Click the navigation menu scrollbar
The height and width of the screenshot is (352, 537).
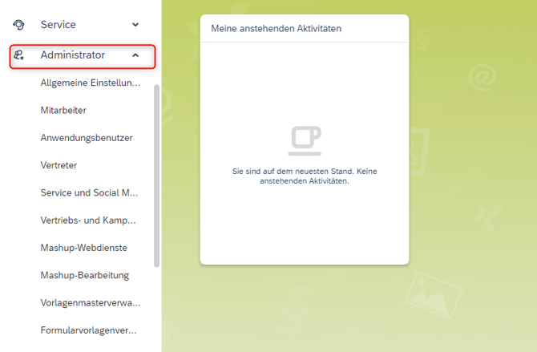pyautogui.click(x=157, y=176)
